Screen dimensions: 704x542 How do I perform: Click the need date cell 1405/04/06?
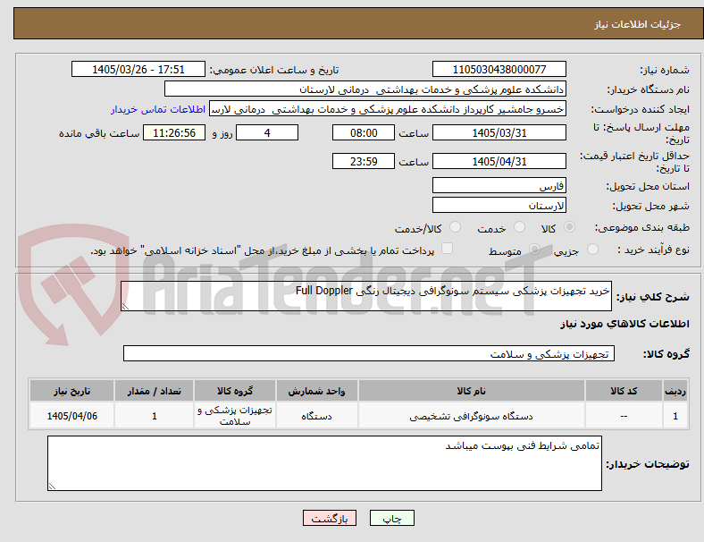tap(71, 416)
